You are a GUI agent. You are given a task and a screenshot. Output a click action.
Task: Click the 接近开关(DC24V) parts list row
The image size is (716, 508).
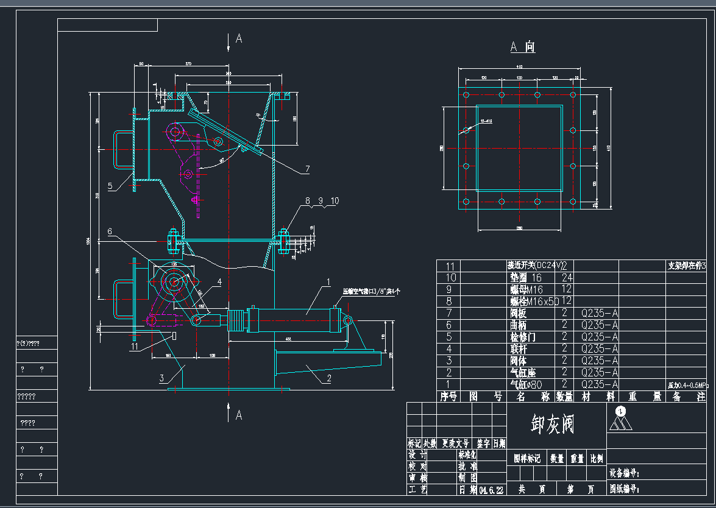[535, 266]
